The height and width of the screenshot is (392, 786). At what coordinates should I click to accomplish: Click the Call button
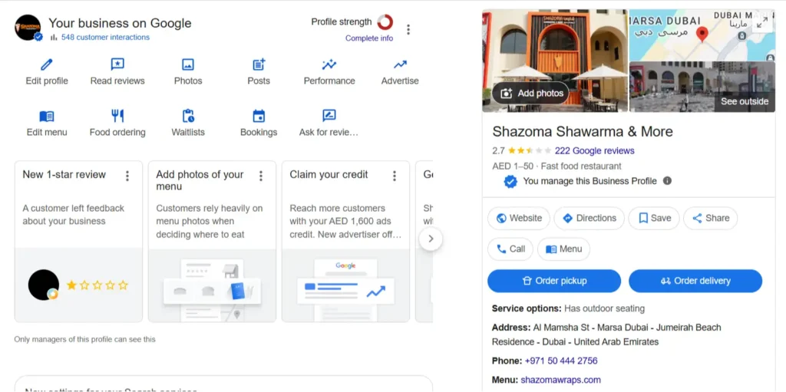pyautogui.click(x=510, y=249)
